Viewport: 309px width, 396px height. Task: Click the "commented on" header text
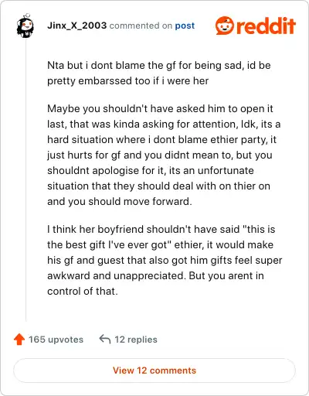pyautogui.click(x=141, y=26)
